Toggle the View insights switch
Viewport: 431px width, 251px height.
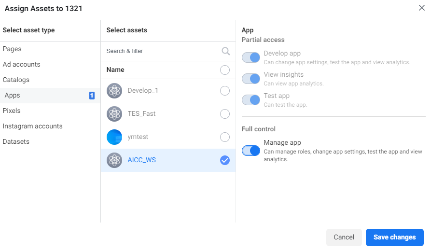coord(251,79)
